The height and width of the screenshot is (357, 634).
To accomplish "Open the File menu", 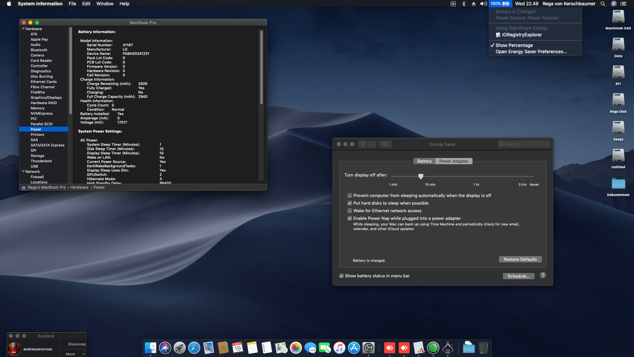I will pos(72,4).
